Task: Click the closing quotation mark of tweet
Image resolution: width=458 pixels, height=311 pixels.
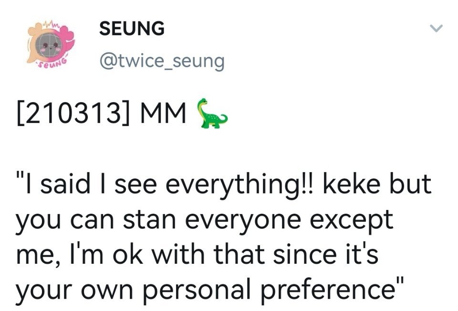Action: pyautogui.click(x=400, y=281)
